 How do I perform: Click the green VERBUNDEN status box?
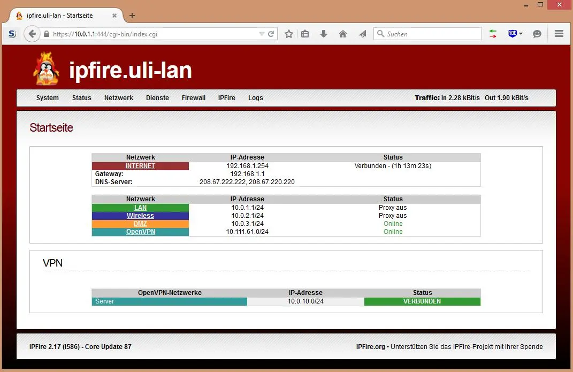(422, 301)
